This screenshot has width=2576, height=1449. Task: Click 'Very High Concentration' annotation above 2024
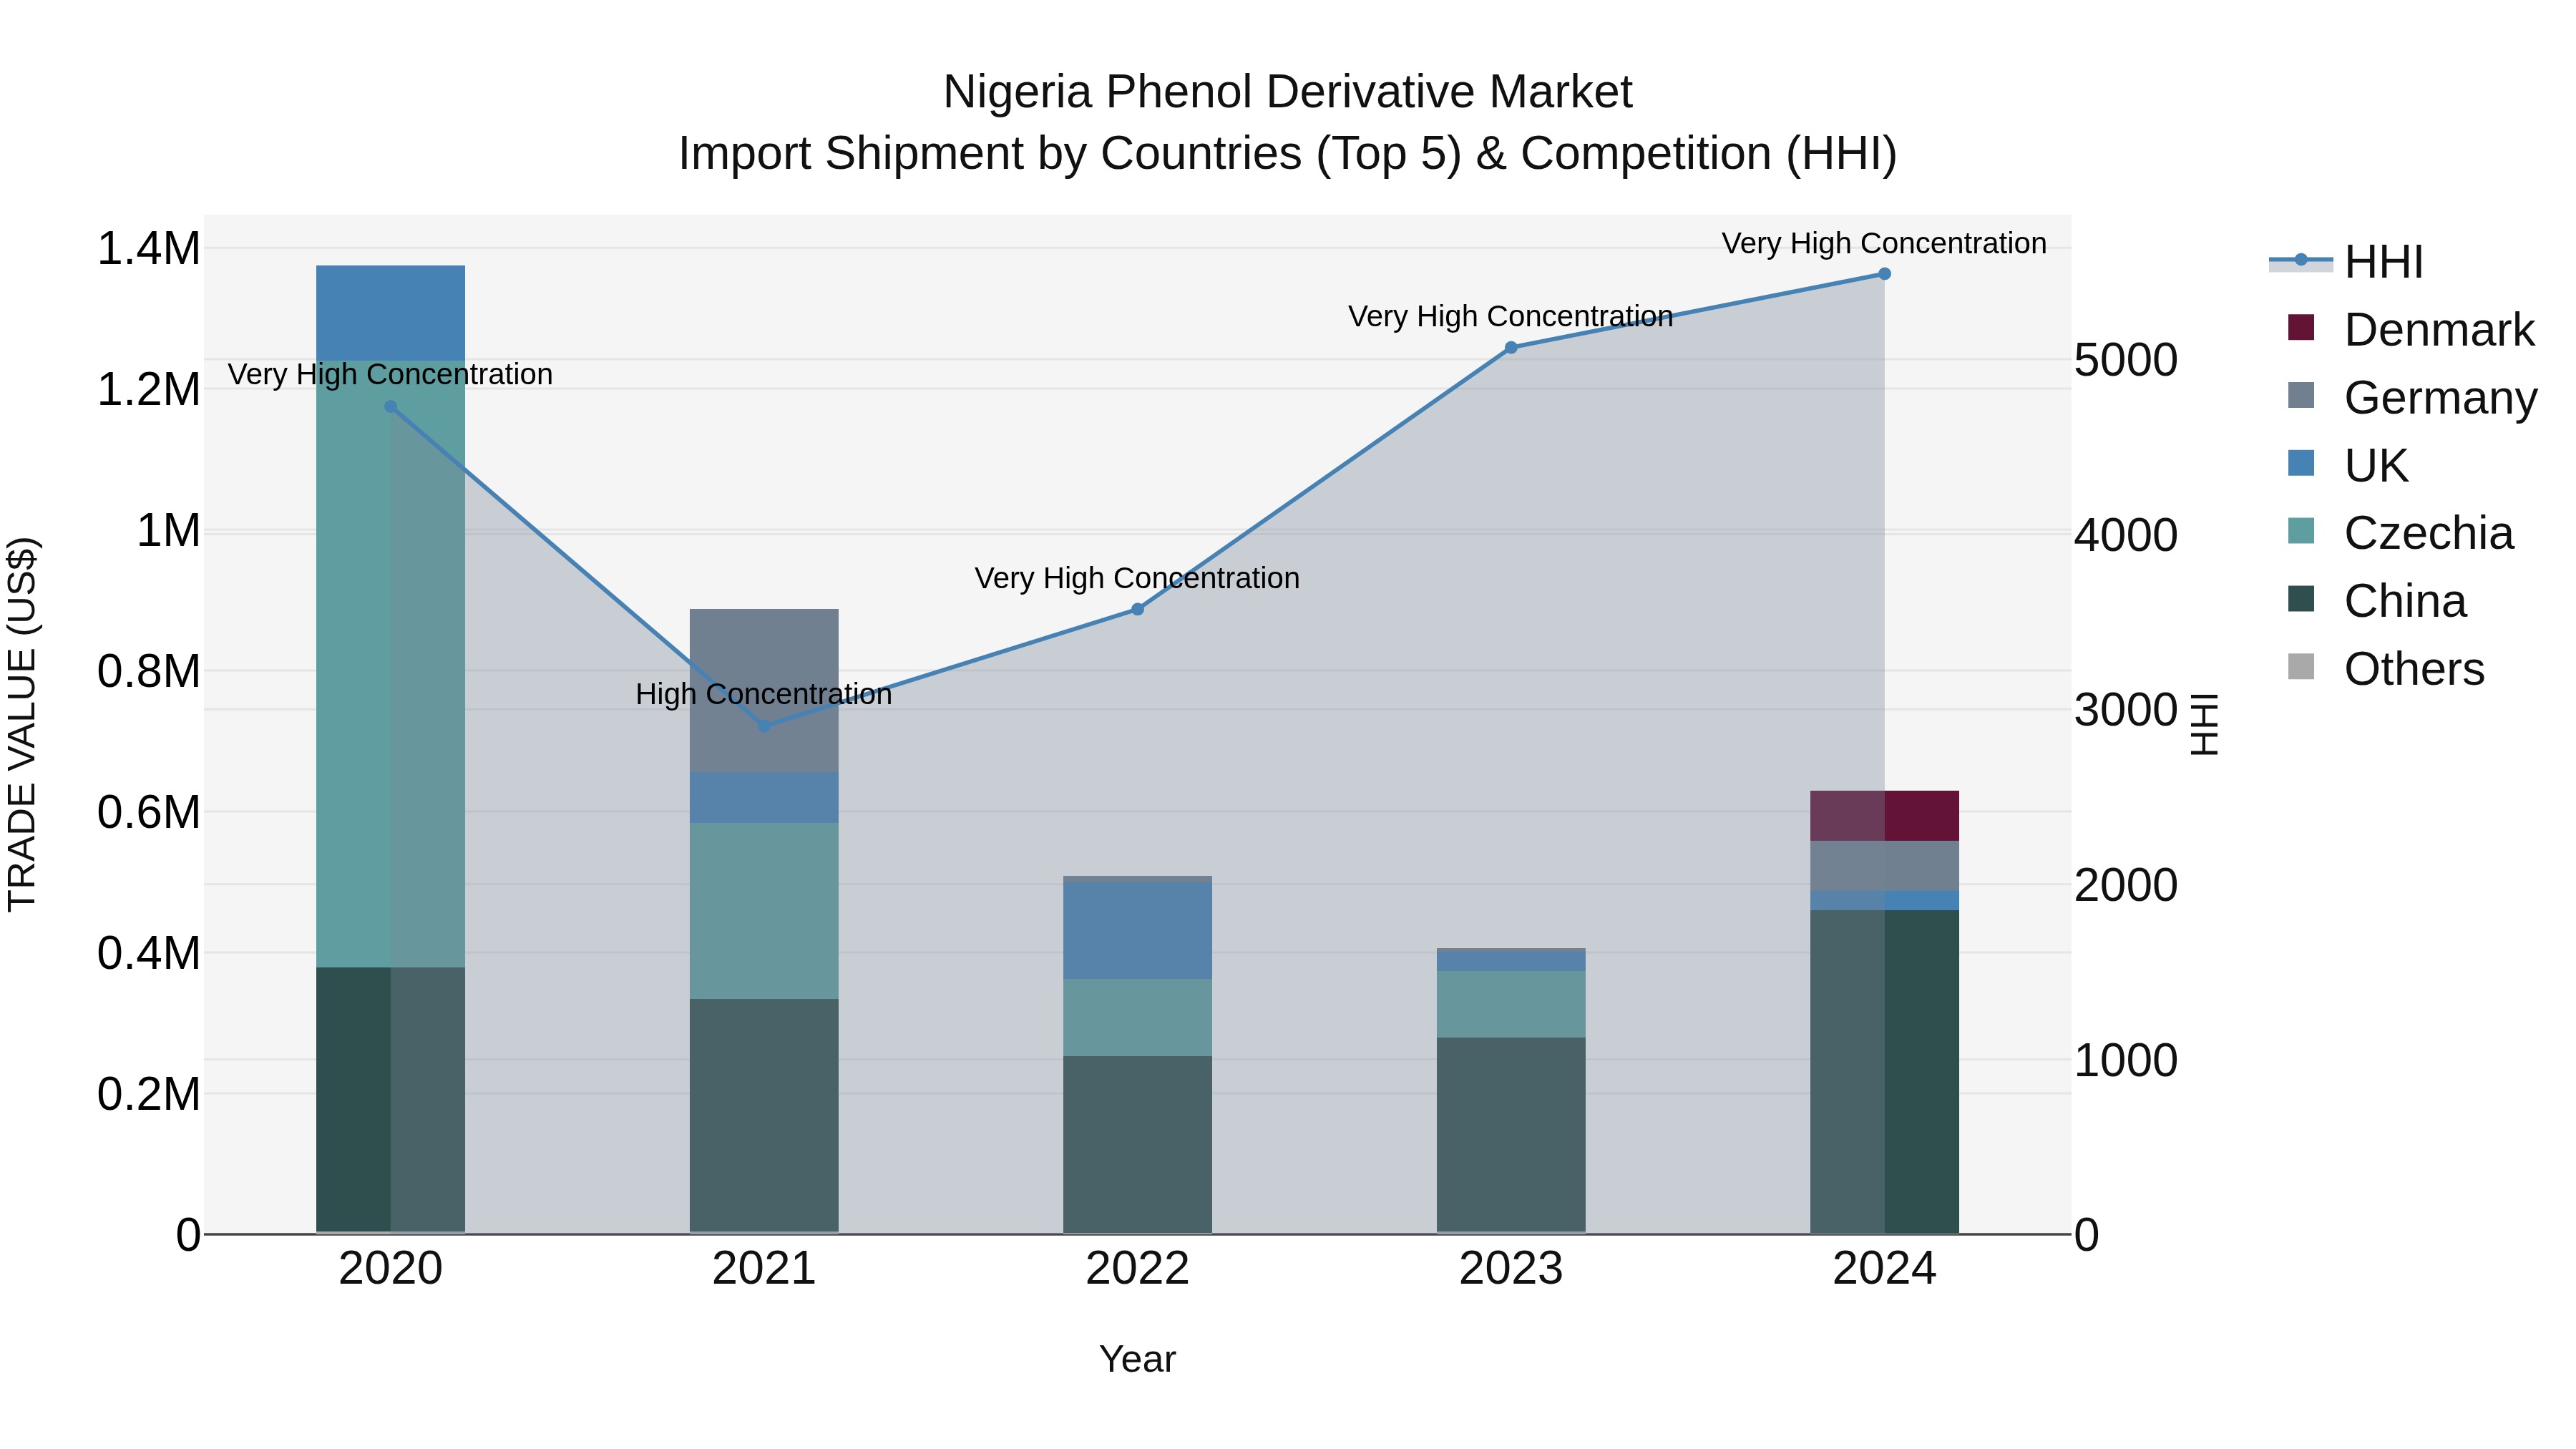click(x=1884, y=243)
